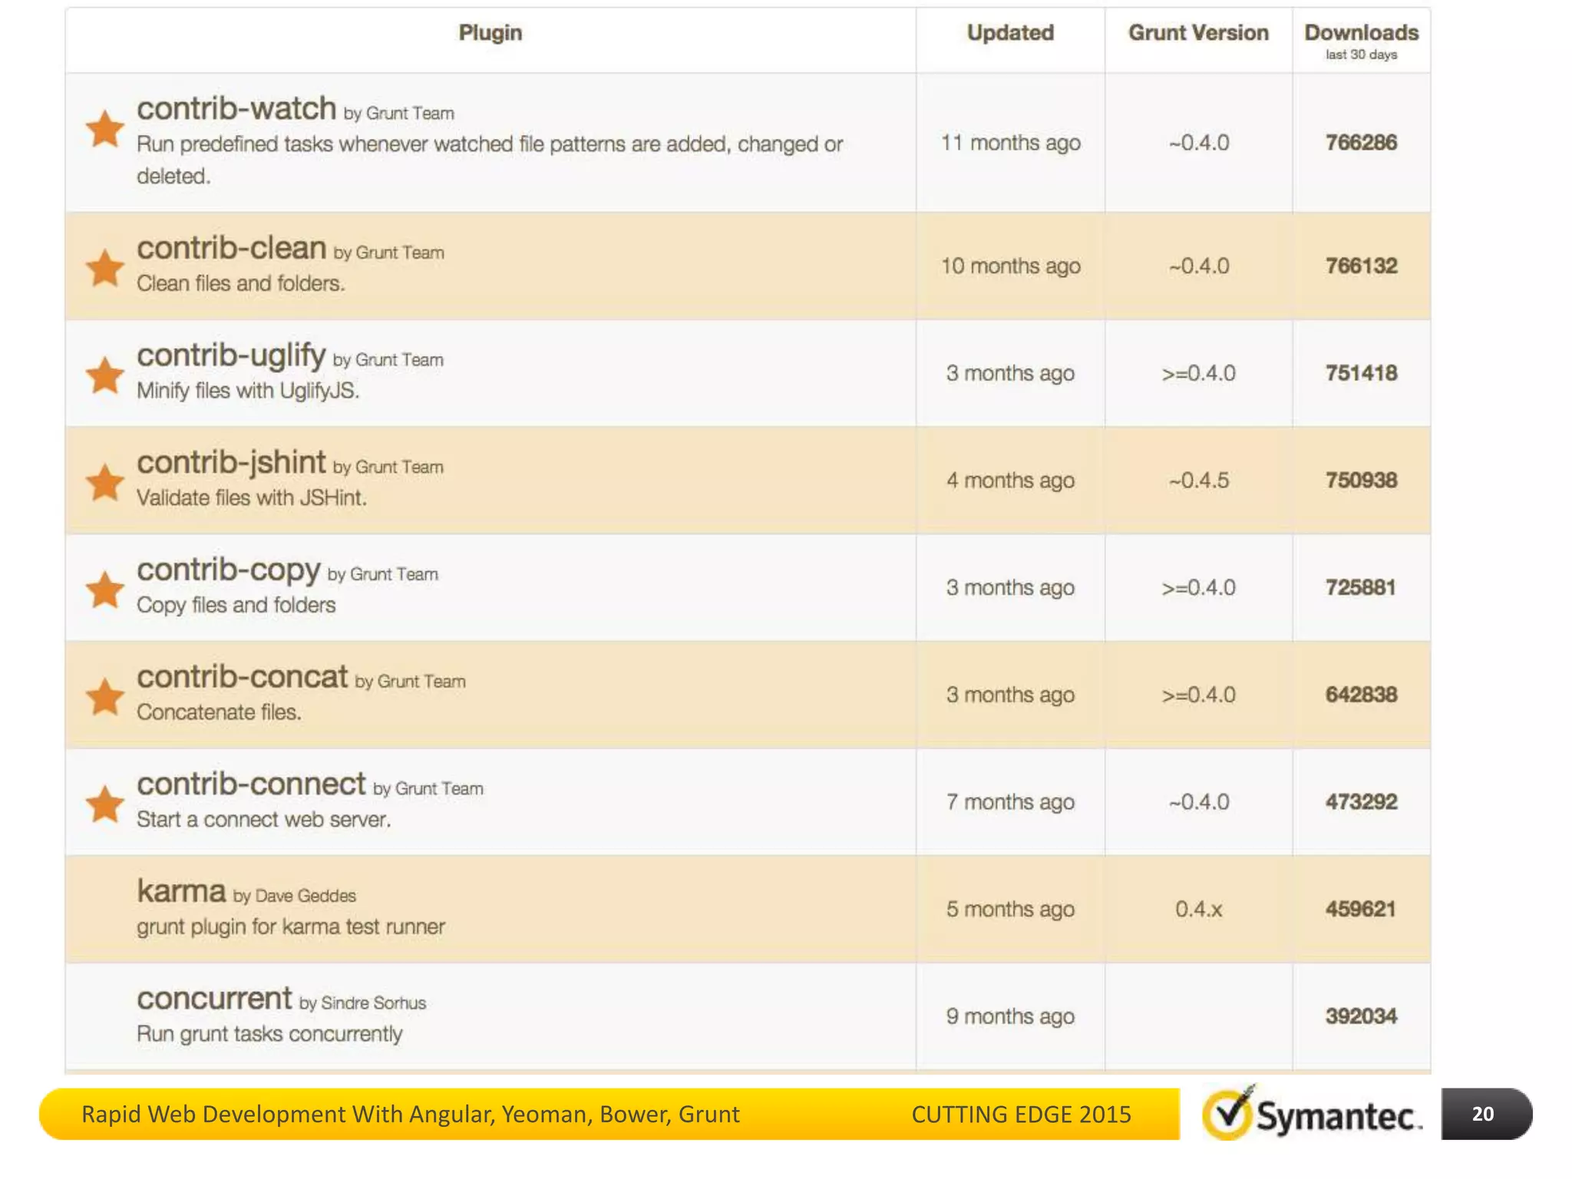Click the '5 months ago' updated cell

pos(1010,910)
